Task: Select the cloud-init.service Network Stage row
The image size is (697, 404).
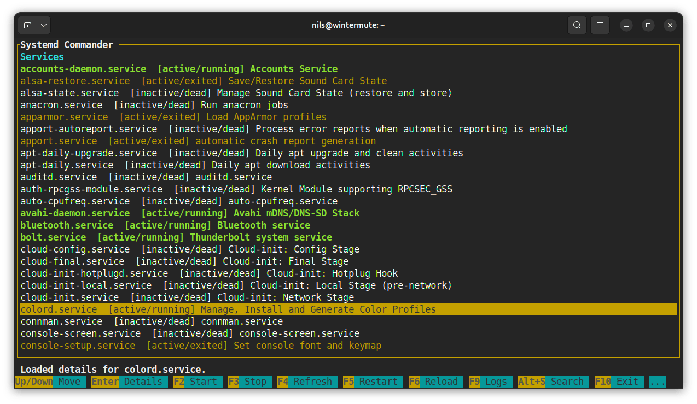Action: (x=348, y=297)
